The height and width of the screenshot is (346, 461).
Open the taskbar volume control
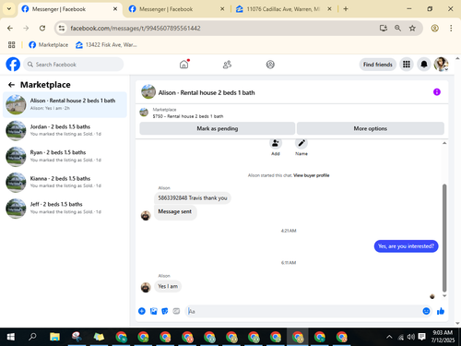click(411, 337)
